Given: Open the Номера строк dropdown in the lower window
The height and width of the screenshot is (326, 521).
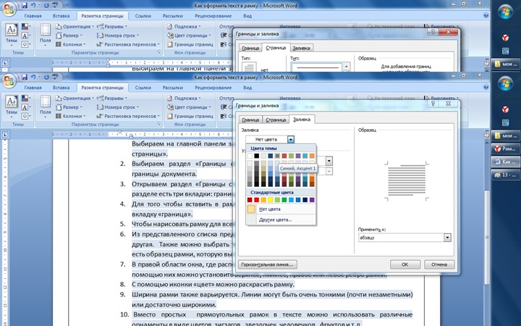Looking at the screenshot, I should tap(118, 107).
